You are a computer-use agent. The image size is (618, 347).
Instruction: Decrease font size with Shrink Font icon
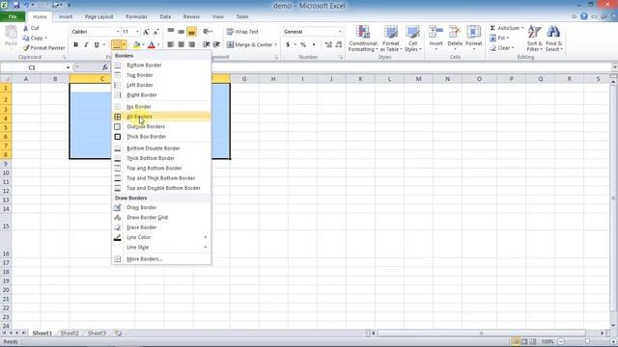pyautogui.click(x=156, y=32)
